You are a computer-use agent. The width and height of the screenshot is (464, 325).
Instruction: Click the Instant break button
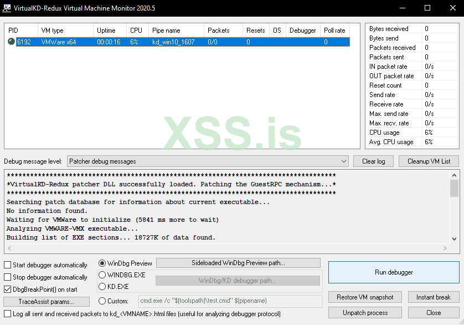tap(434, 297)
